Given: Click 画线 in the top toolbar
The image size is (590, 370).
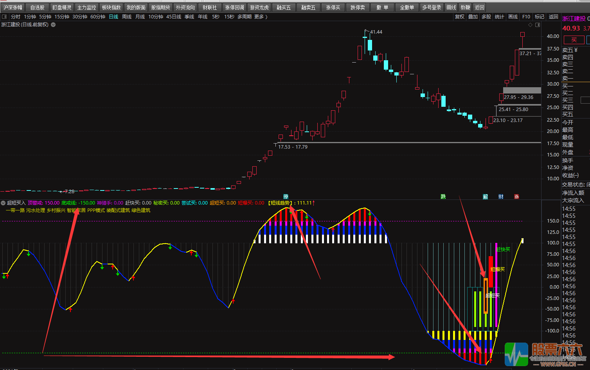Looking at the screenshot, I should coord(451,7).
